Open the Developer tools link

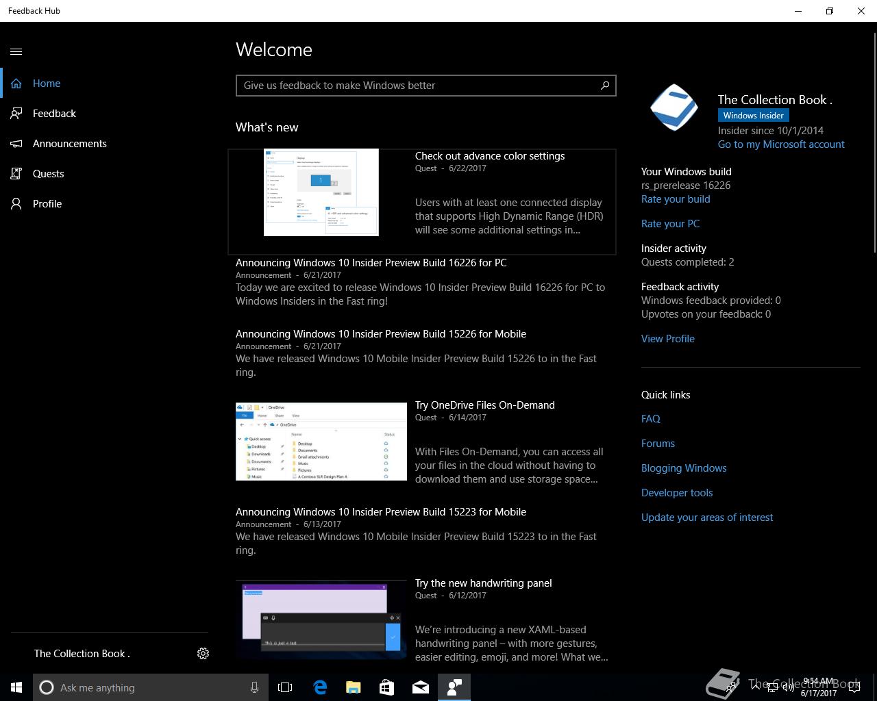coord(677,493)
